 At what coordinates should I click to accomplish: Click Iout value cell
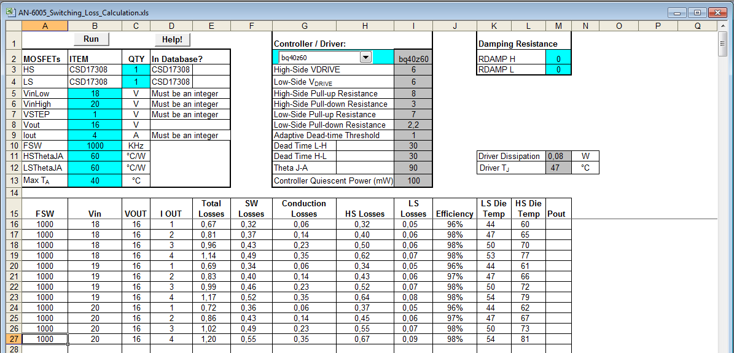click(x=95, y=135)
